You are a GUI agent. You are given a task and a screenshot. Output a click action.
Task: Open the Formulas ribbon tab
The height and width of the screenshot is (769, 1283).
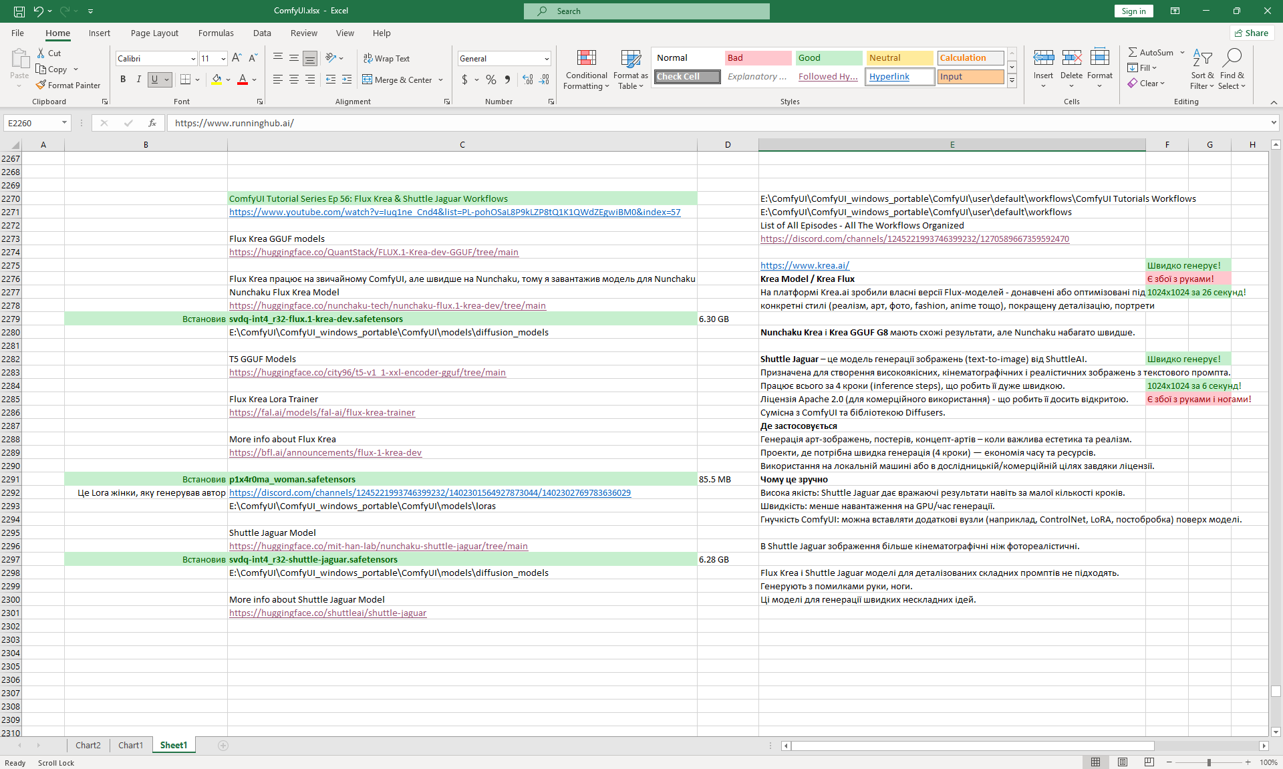pos(215,33)
